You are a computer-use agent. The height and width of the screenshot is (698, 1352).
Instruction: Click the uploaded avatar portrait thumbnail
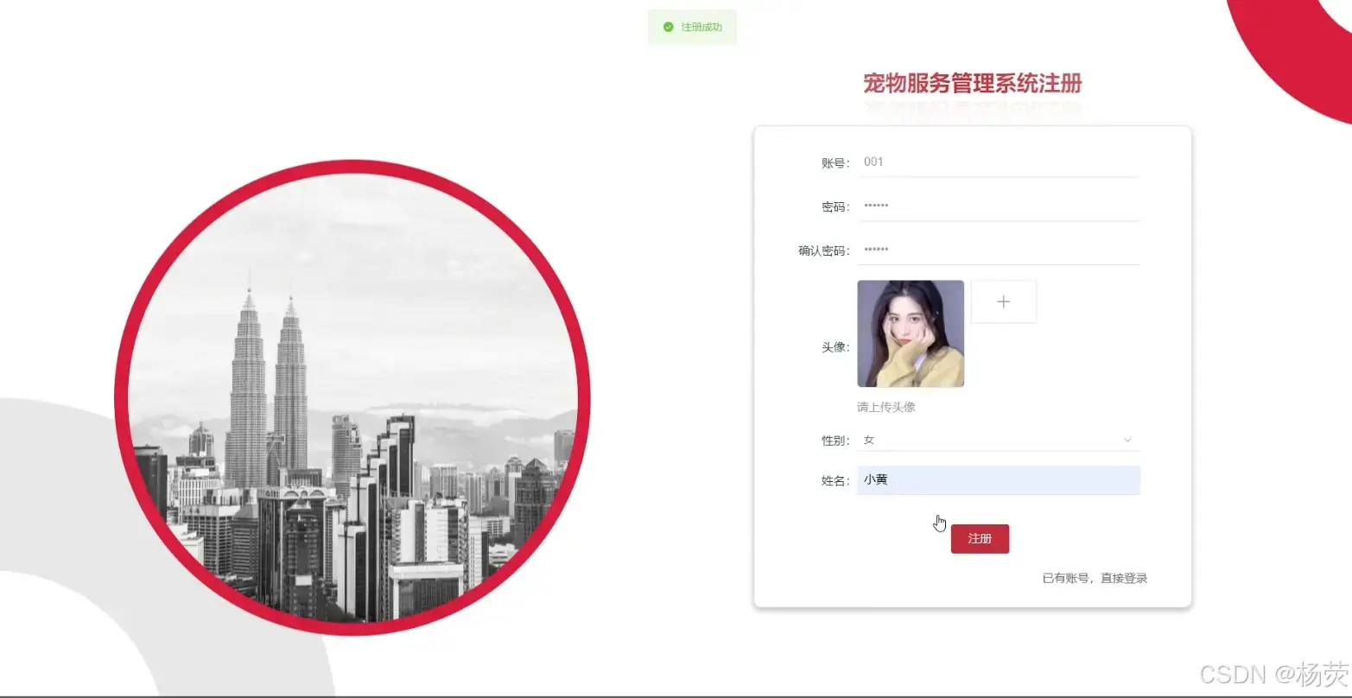click(911, 333)
